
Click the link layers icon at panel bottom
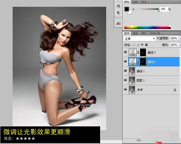[x=138, y=140]
